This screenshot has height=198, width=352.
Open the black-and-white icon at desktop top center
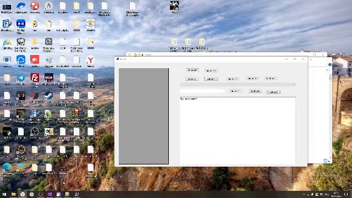pos(174,5)
